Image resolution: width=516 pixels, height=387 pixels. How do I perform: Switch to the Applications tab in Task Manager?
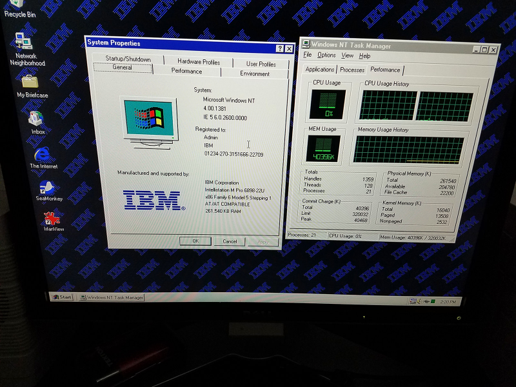click(x=319, y=69)
